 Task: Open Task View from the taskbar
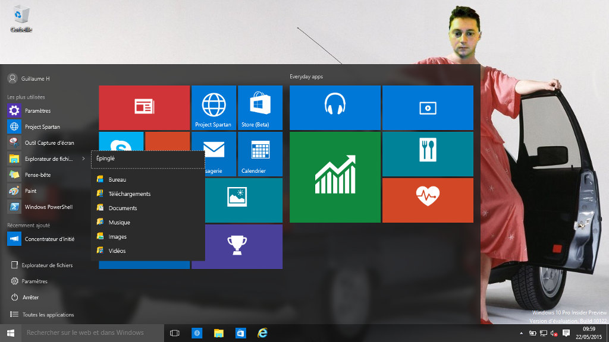point(175,333)
